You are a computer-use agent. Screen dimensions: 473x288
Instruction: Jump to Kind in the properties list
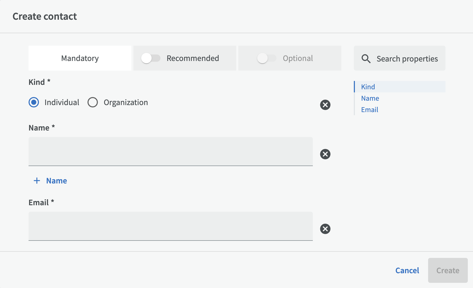click(x=368, y=87)
